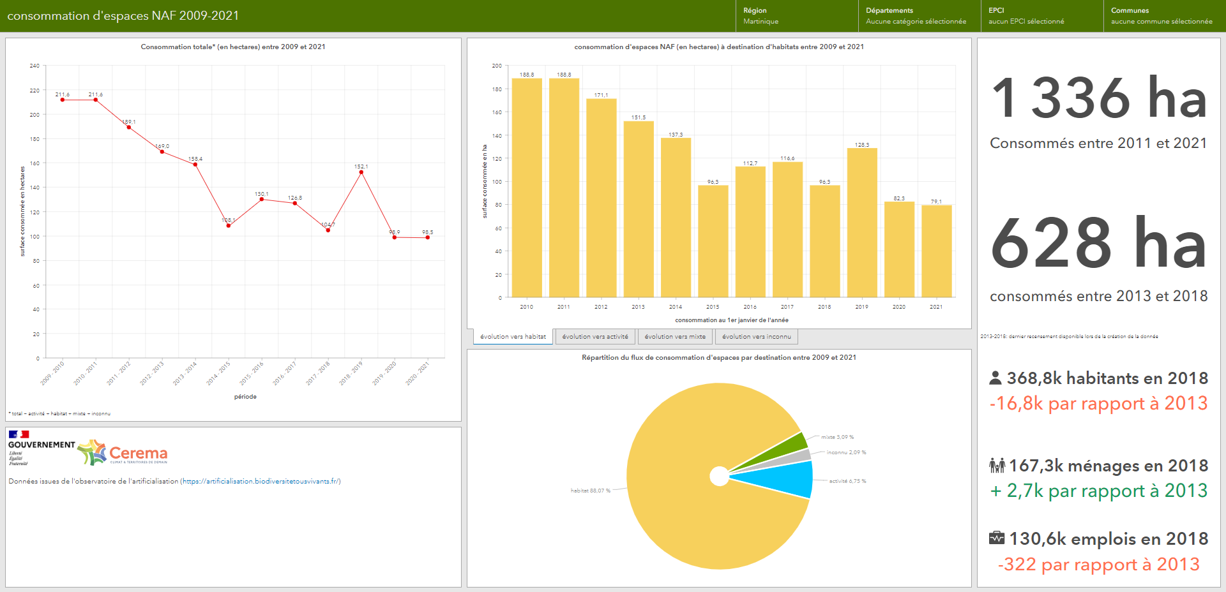Click the 2019 bar in habitat chart
The image size is (1226, 592).
point(861,223)
